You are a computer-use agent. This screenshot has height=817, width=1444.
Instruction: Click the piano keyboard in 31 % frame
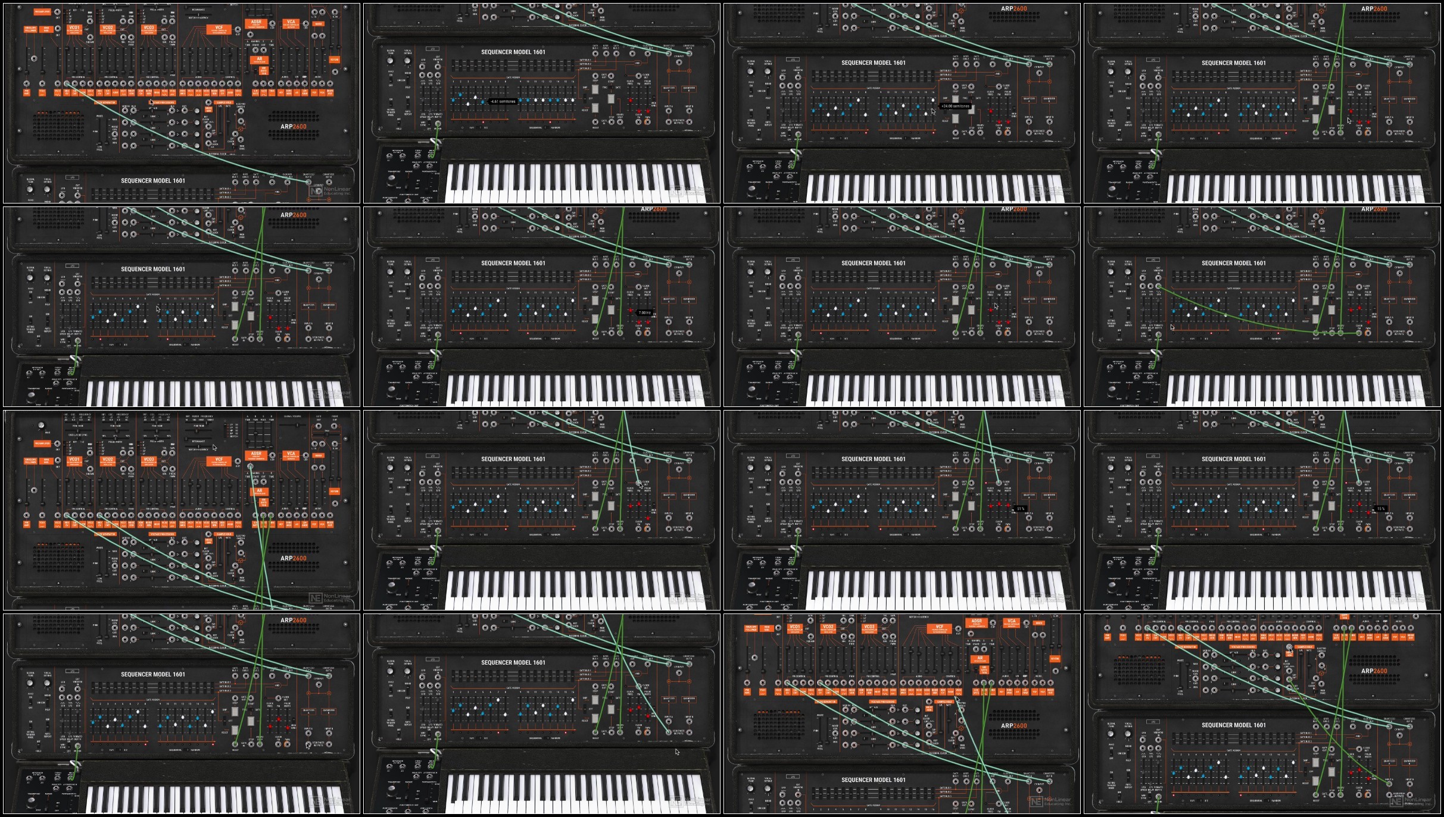(935, 589)
